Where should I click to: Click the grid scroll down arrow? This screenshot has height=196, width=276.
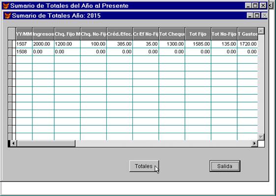coord(261,137)
